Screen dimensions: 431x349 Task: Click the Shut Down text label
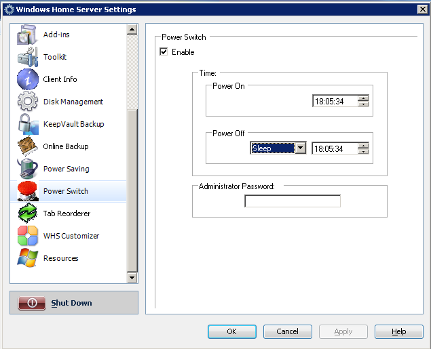71,303
